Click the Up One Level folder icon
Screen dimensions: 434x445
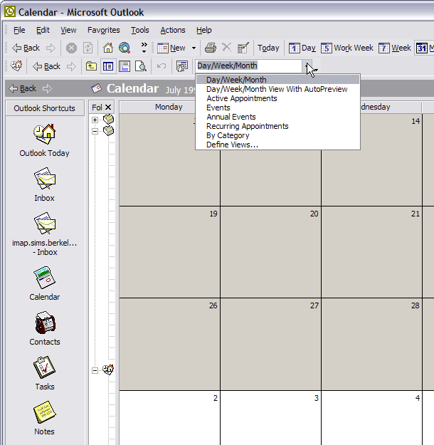[x=91, y=66]
